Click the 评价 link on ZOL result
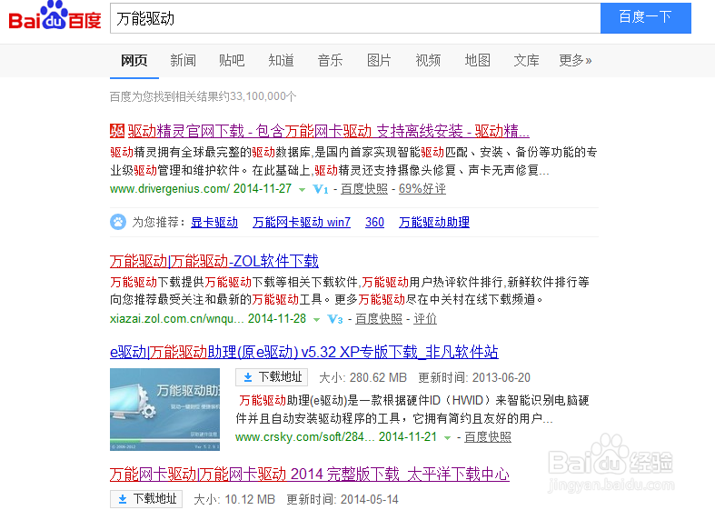Image resolution: width=715 pixels, height=510 pixels. 425,319
